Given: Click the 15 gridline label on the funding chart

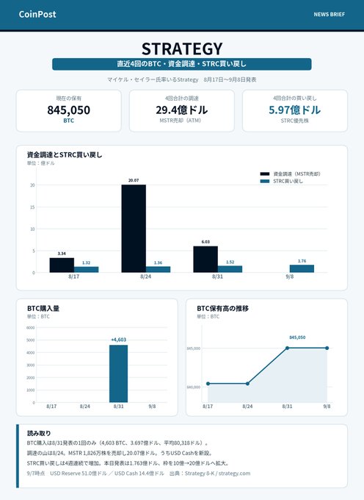Looking at the screenshot, I should (32, 207).
